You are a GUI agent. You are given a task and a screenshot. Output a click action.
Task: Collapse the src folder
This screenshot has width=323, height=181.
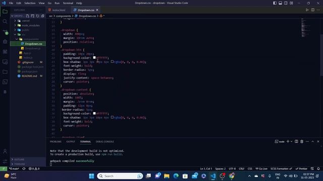[x=15, y=35]
